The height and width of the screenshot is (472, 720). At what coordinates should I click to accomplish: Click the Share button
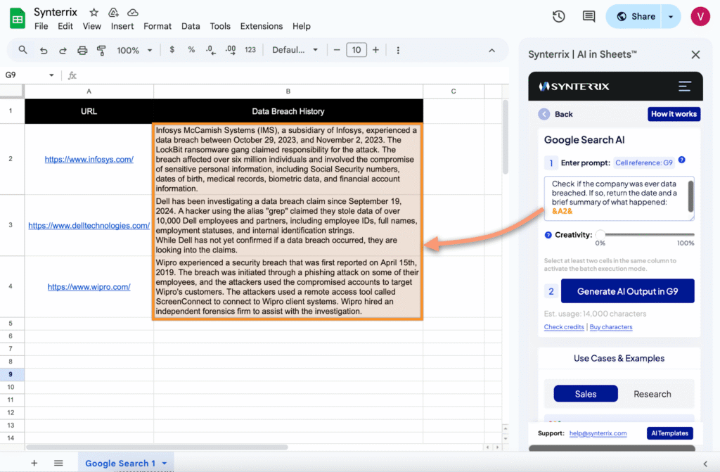point(634,17)
